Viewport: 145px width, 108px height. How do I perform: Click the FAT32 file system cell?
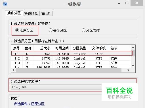[99, 54]
